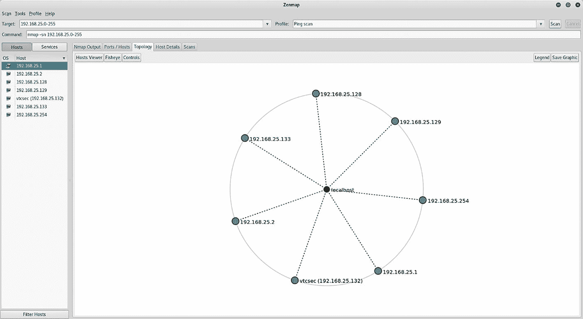Switch to the Host Details tab

coord(168,47)
